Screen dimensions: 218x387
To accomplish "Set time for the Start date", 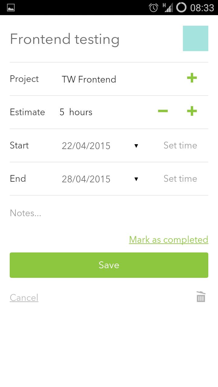I will tap(180, 145).
